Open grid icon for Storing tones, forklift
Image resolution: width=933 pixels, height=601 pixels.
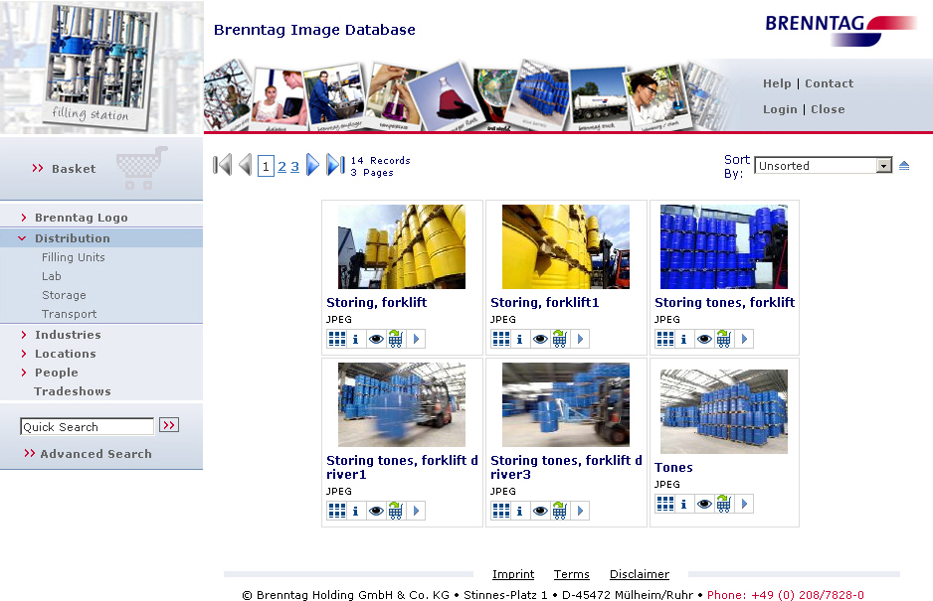click(665, 339)
